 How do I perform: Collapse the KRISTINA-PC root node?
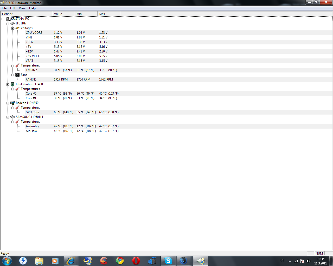click(x=3, y=19)
